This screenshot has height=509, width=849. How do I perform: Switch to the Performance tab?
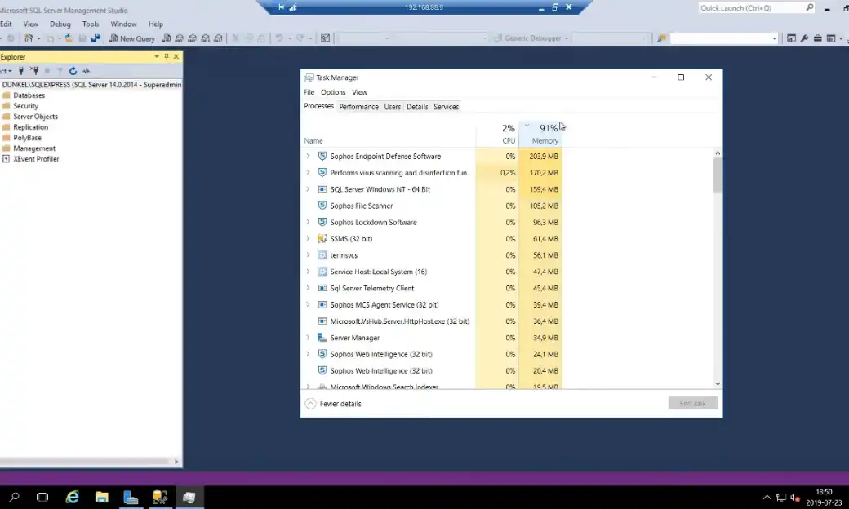point(358,107)
